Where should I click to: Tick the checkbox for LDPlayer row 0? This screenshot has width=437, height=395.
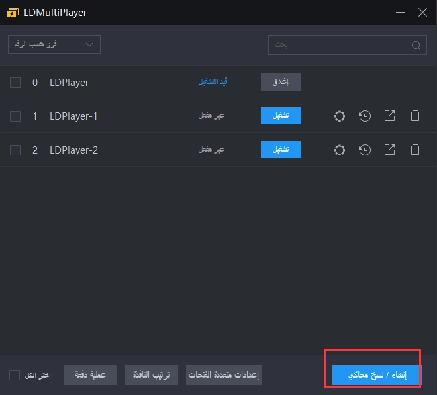15,83
